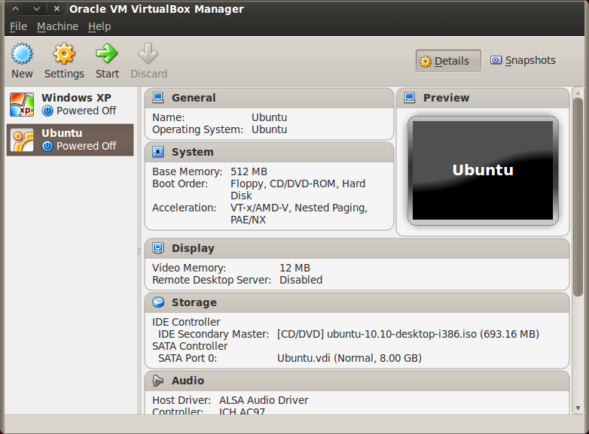Open Settings via the gear icon
The height and width of the screenshot is (434, 589).
click(64, 53)
